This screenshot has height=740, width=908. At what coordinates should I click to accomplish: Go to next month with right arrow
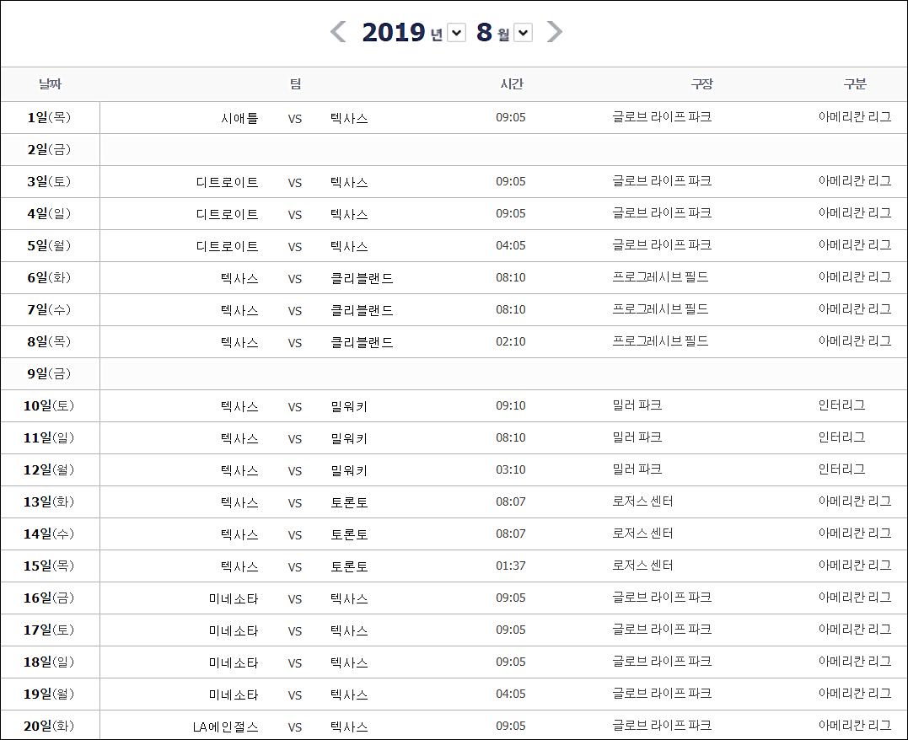[554, 32]
